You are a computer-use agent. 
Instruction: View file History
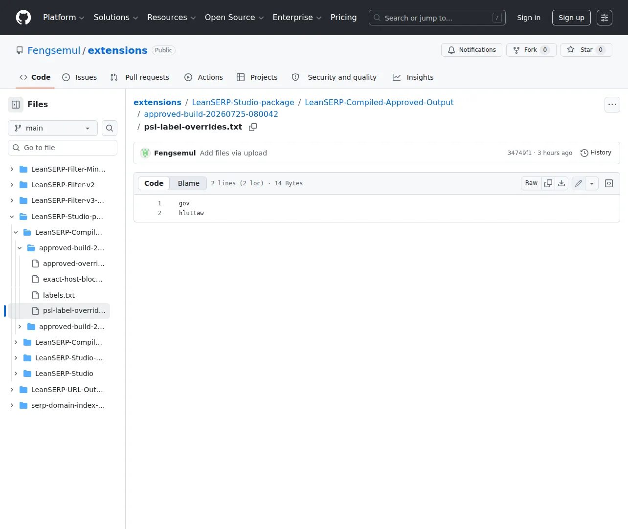[596, 153]
